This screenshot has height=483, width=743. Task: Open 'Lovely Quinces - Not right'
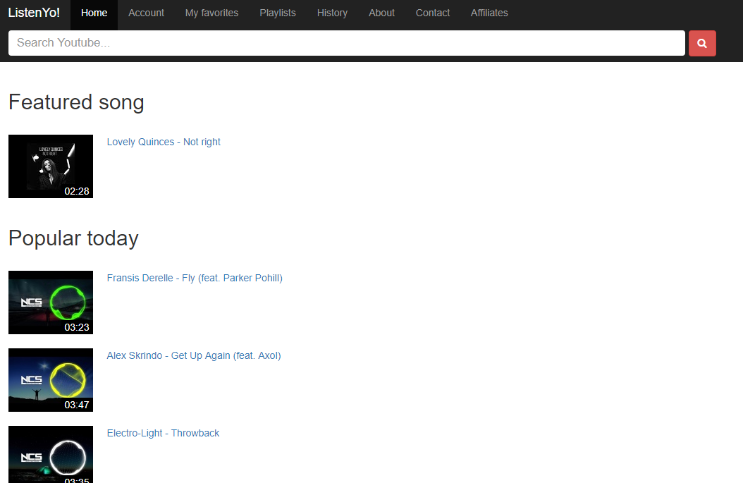[x=164, y=142]
